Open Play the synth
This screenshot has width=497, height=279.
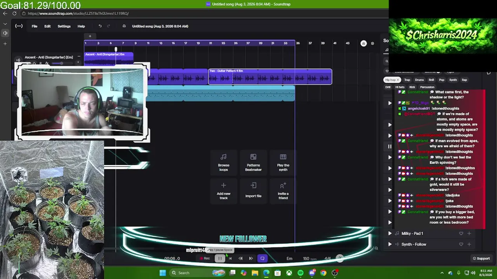pyautogui.click(x=283, y=162)
